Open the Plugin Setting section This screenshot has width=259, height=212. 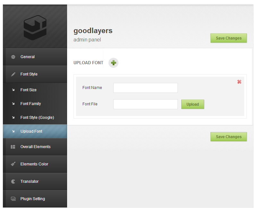pyautogui.click(x=35, y=199)
